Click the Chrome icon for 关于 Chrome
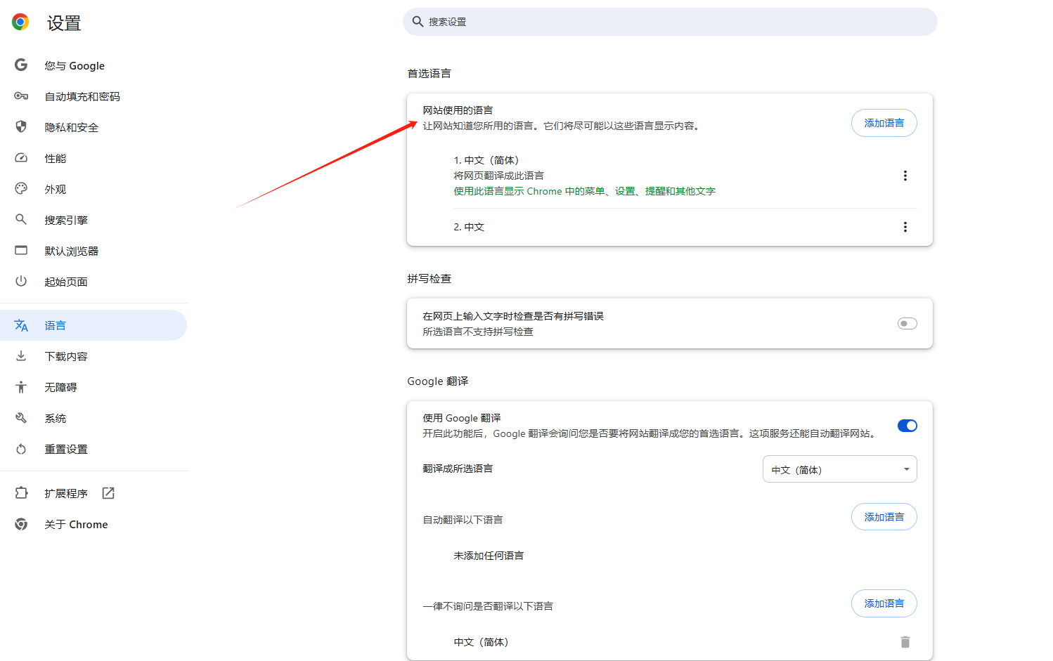 21,524
